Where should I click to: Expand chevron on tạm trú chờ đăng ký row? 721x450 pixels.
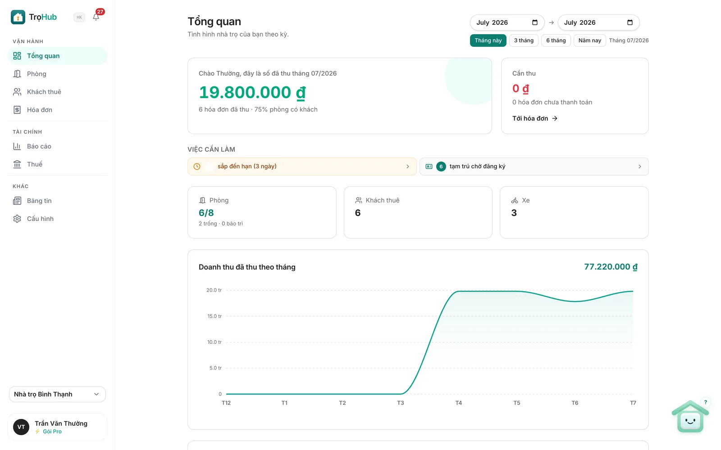[x=640, y=166]
